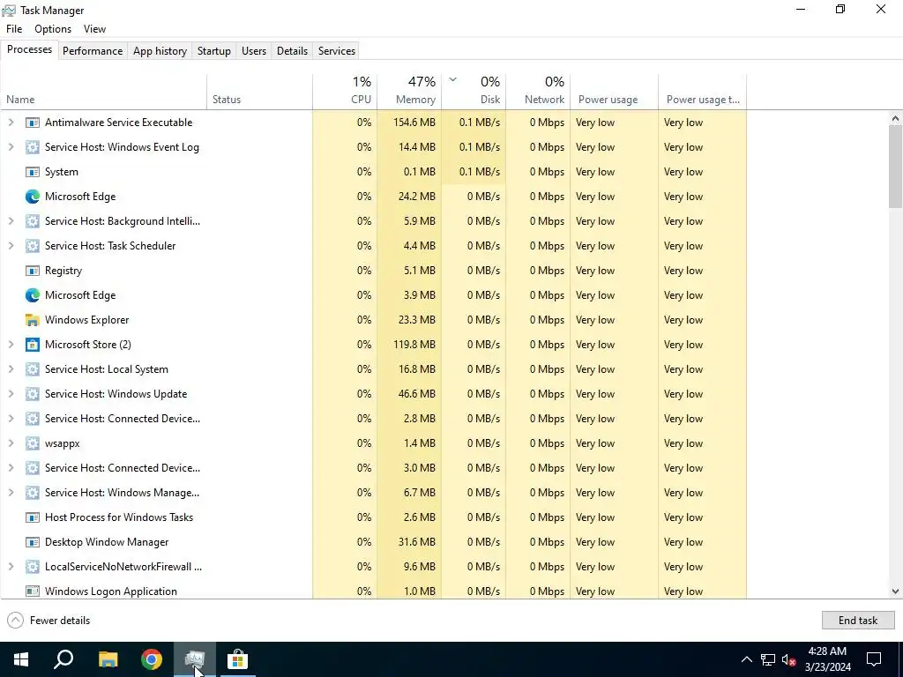Open the View menu
Screen dimensions: 903x677
(x=94, y=29)
